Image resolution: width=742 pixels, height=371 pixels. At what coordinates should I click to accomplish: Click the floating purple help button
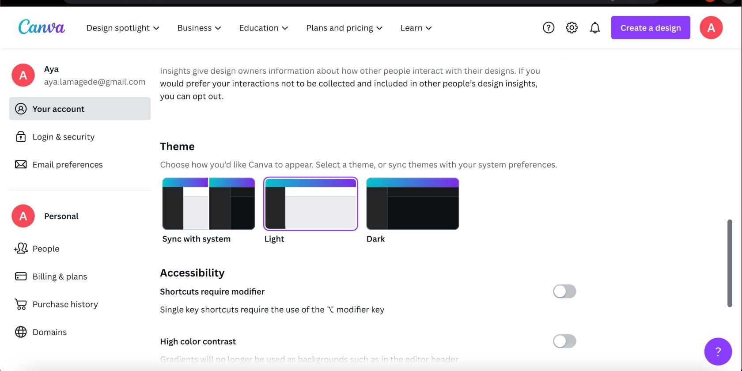(x=718, y=352)
